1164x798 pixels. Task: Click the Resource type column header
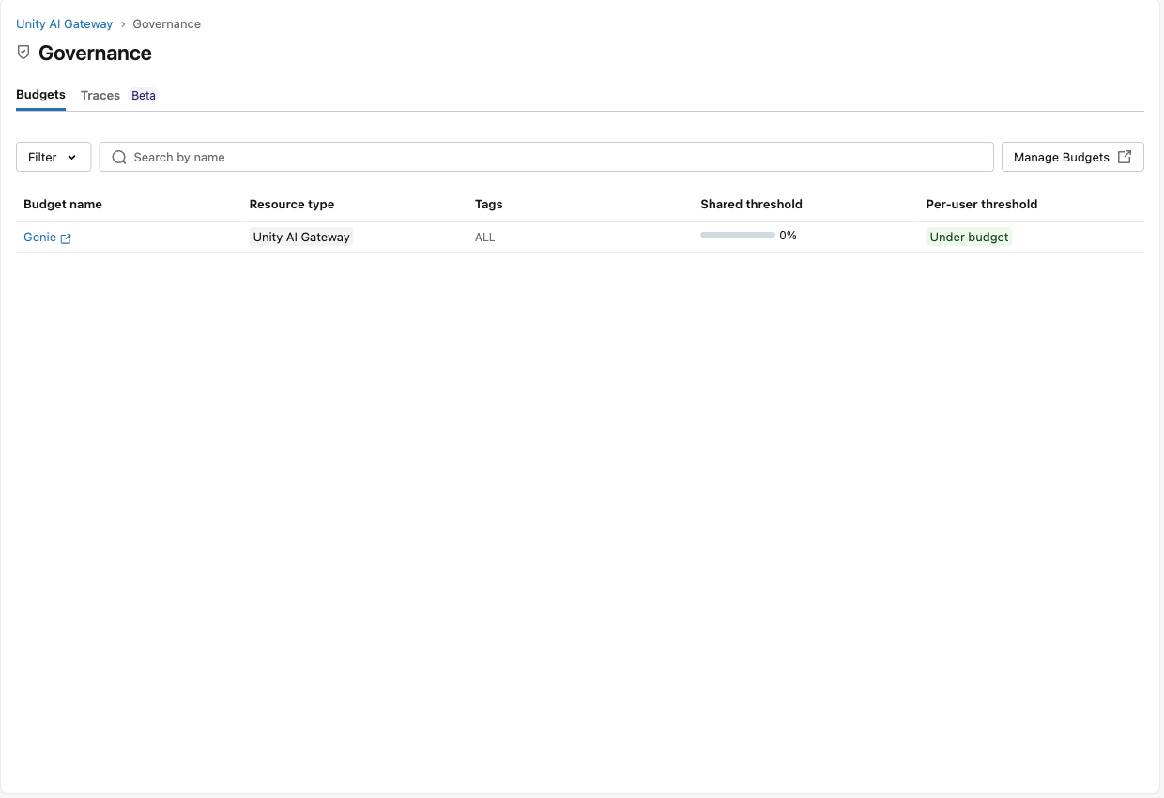click(x=292, y=204)
